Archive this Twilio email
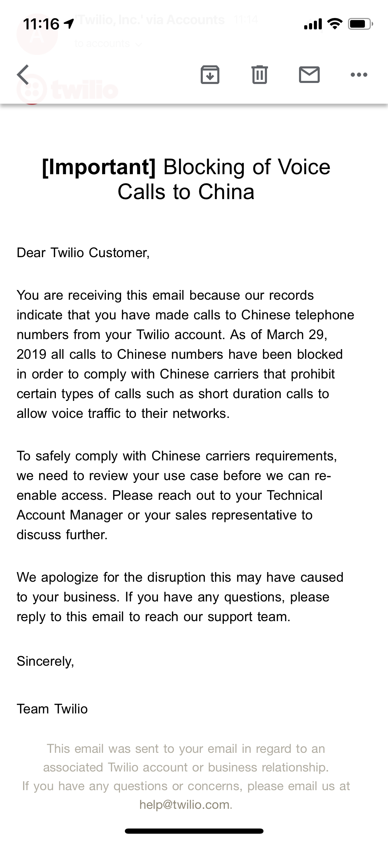Viewport: 388px width, 842px height. (x=210, y=75)
